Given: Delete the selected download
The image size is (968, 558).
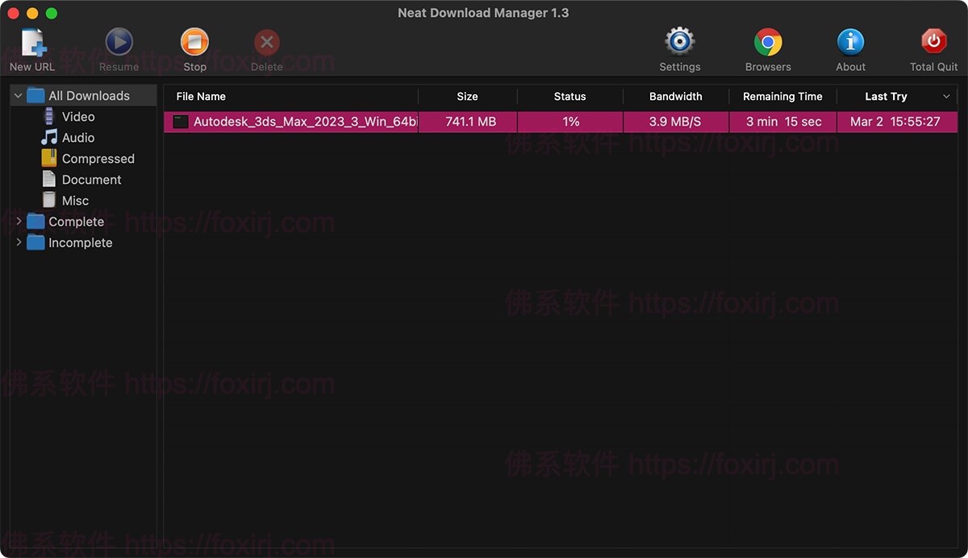Looking at the screenshot, I should point(266,41).
